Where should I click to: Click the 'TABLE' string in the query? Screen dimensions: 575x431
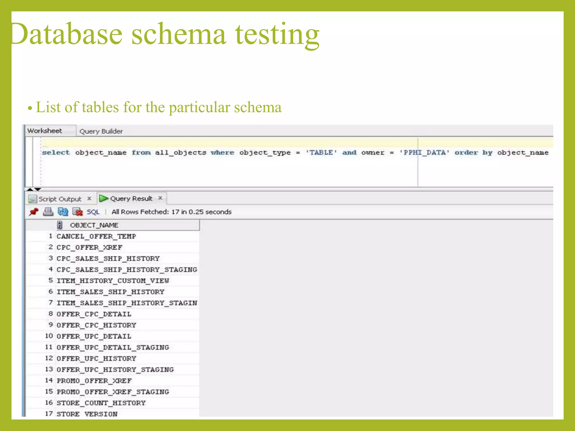tap(321, 152)
